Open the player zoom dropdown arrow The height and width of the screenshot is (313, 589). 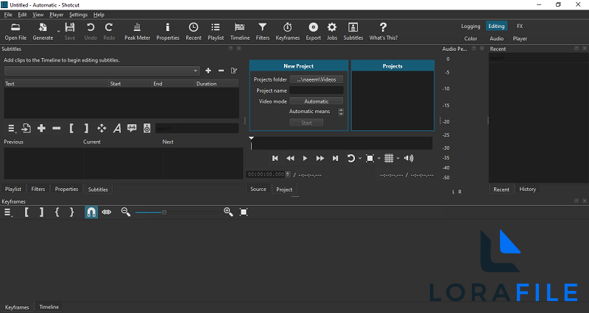[378, 158]
